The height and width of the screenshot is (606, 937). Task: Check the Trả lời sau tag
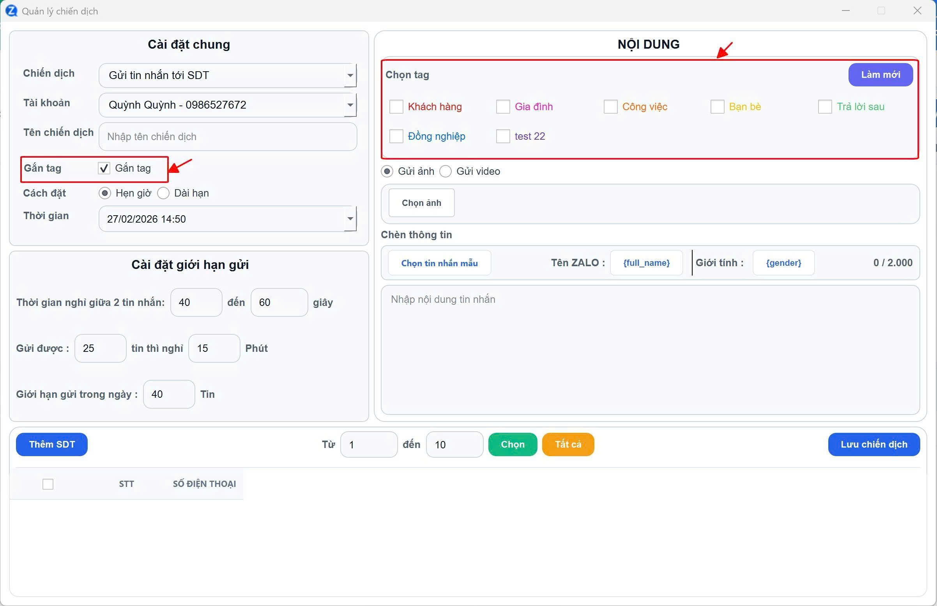tap(824, 107)
